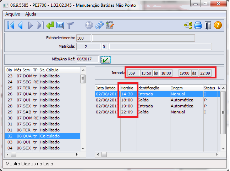Select the 22:09 Saída punch row
This screenshot has width=230, height=171.
point(158,112)
